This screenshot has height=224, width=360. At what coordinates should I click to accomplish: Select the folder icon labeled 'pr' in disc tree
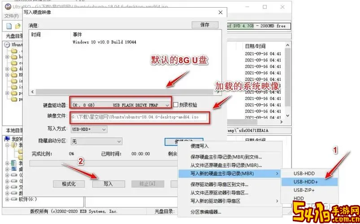click(x=14, y=99)
